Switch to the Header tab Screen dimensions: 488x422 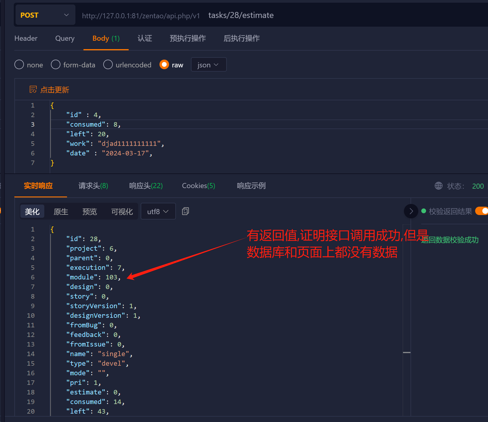26,38
